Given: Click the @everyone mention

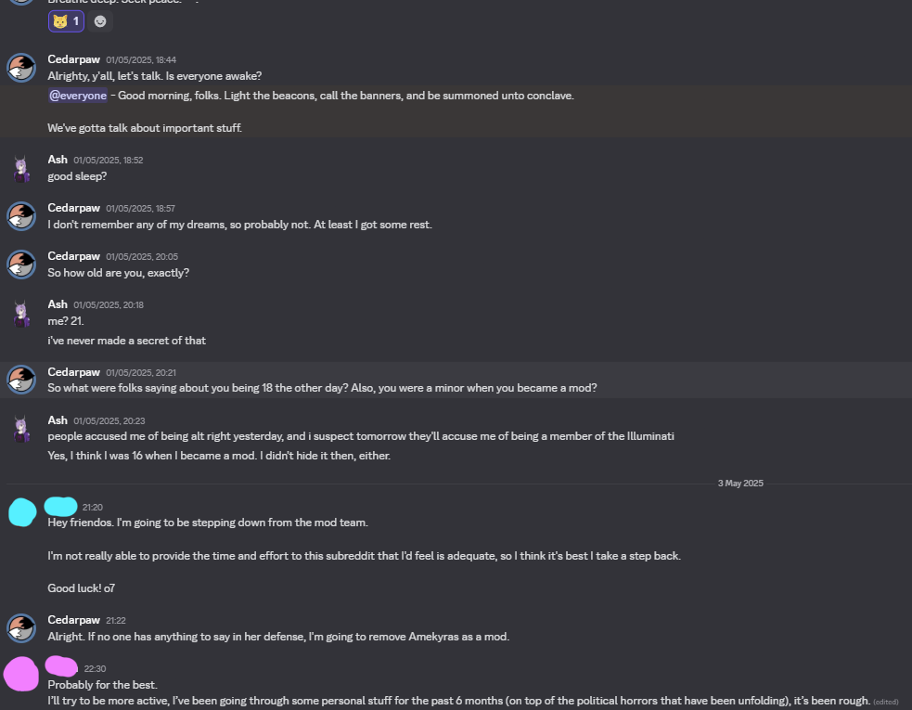Looking at the screenshot, I should (78, 96).
